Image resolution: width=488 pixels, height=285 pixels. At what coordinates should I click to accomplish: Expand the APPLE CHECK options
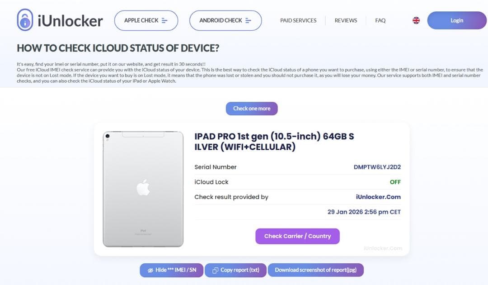click(x=146, y=20)
